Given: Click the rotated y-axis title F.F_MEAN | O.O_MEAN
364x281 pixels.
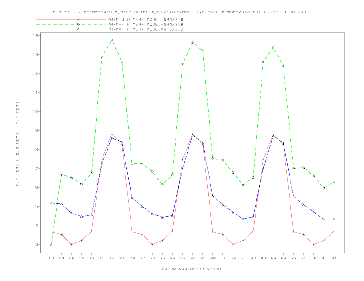Looking at the screenshot, I should (x=17, y=144).
